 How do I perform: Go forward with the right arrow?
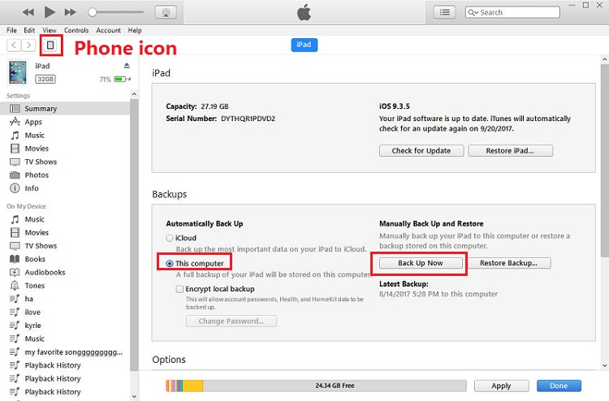coord(28,45)
